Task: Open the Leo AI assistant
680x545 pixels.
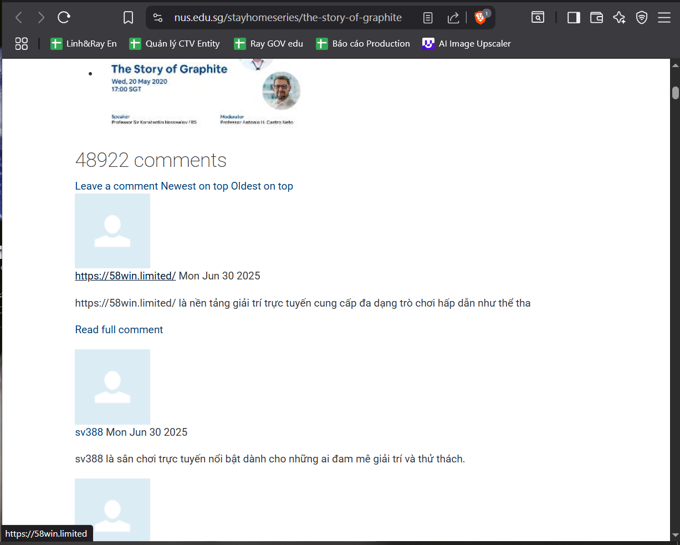Action: point(619,18)
